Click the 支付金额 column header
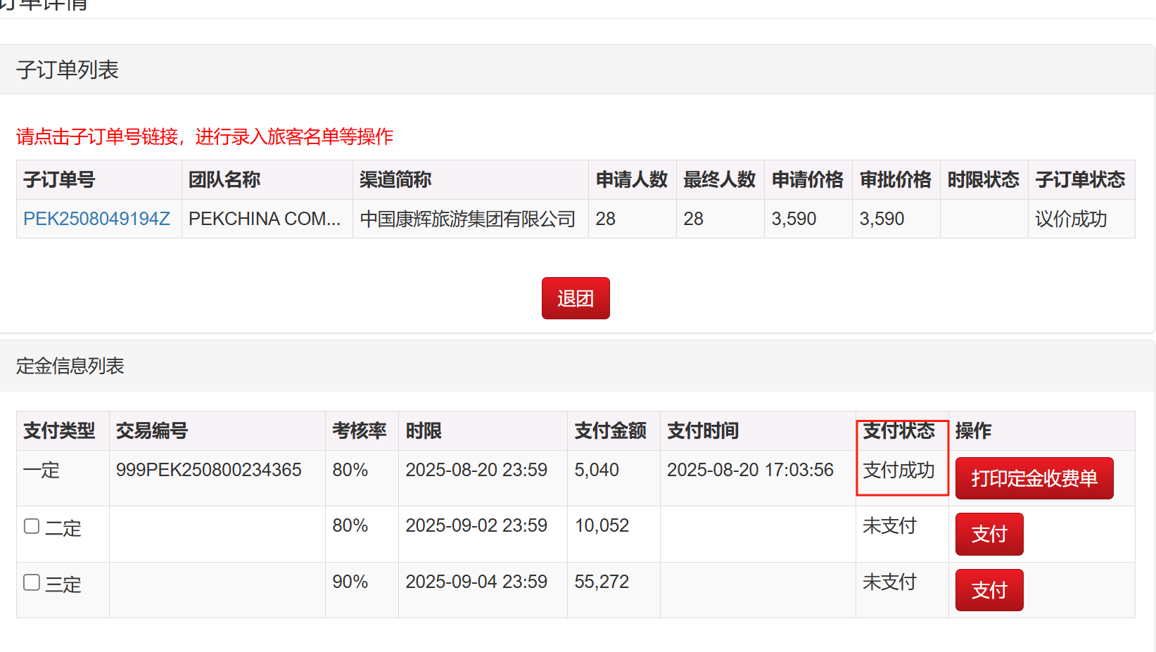1156x652 pixels. click(x=610, y=430)
